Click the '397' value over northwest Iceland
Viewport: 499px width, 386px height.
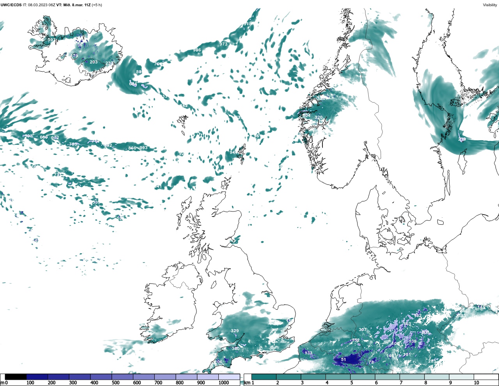[x=51, y=40]
